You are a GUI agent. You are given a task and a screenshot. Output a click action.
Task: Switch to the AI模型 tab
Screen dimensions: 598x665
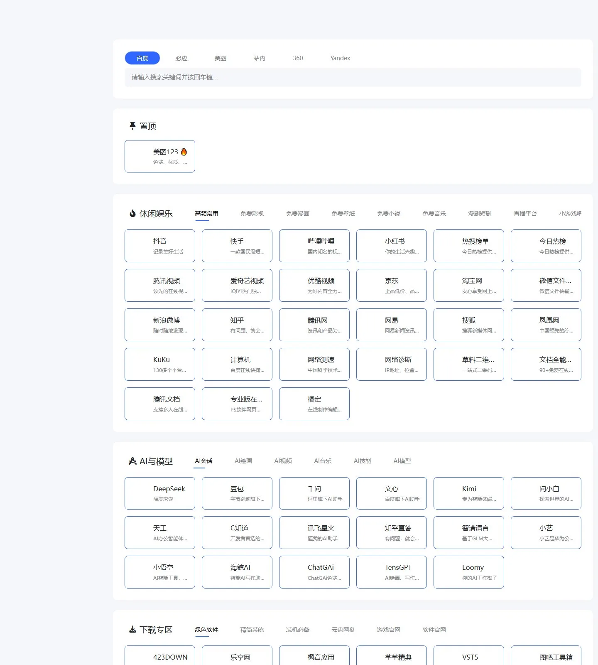(x=402, y=461)
